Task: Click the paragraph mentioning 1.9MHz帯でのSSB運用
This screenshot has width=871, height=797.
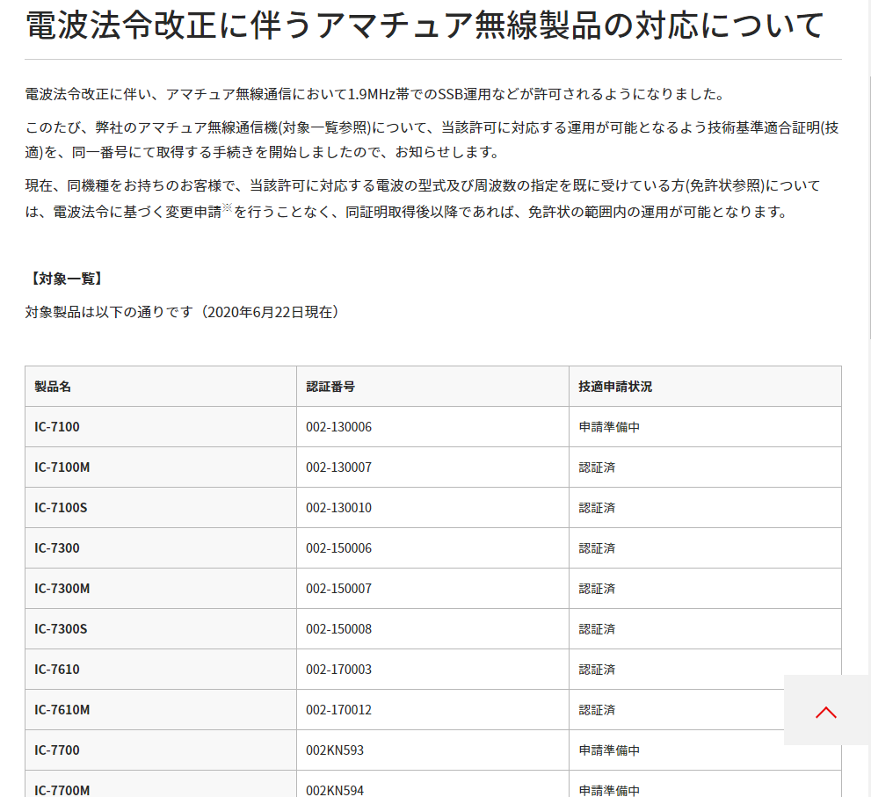Action: pos(376,94)
